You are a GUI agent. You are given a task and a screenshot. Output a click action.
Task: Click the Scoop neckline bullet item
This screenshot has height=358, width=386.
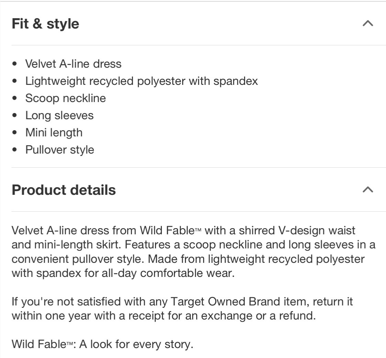pos(66,98)
